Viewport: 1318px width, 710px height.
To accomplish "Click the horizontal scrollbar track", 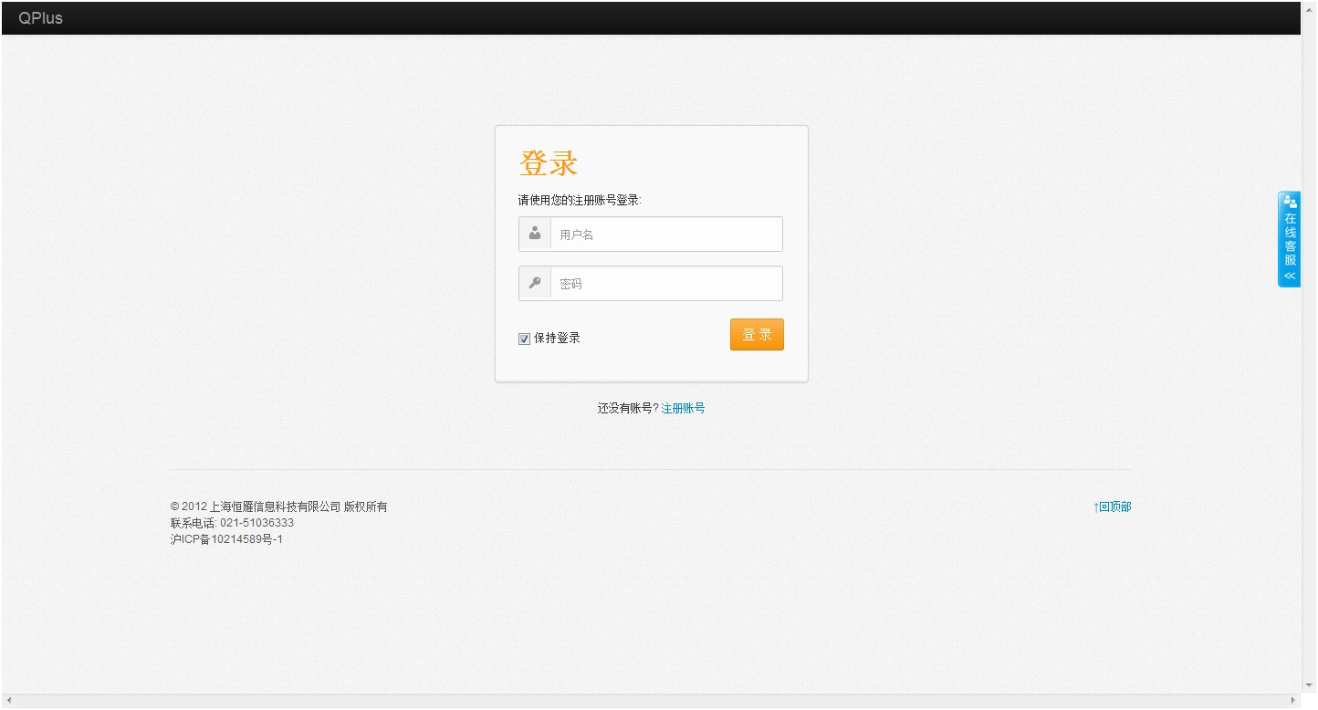I will (639, 701).
